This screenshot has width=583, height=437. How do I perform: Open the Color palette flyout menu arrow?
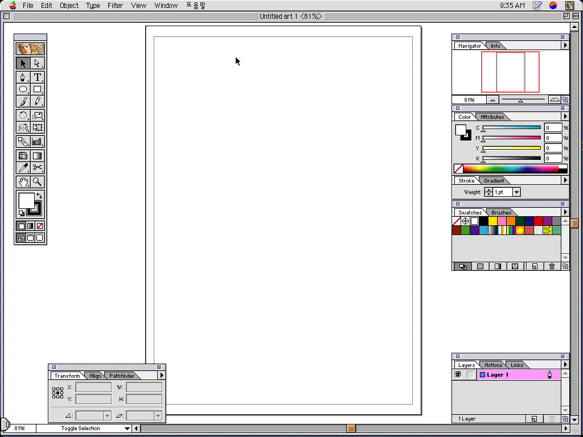pos(565,117)
